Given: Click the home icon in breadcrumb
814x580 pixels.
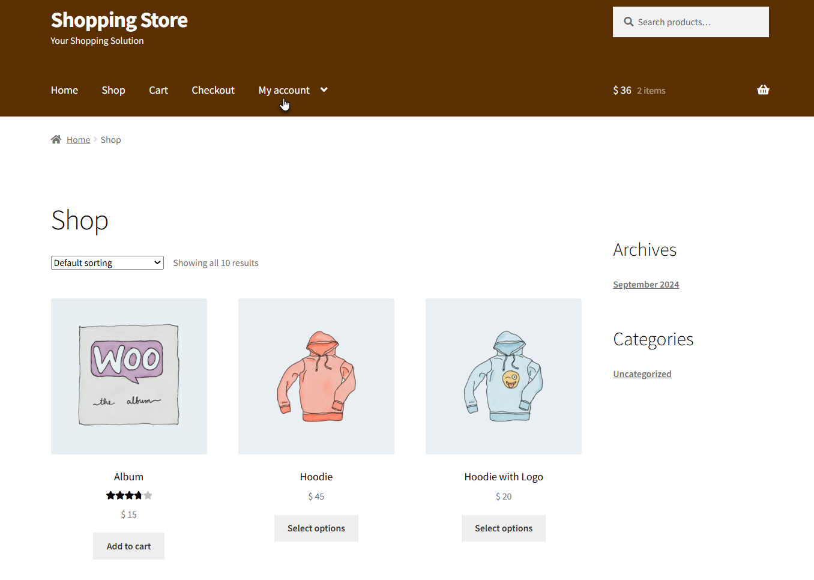Looking at the screenshot, I should coord(56,139).
